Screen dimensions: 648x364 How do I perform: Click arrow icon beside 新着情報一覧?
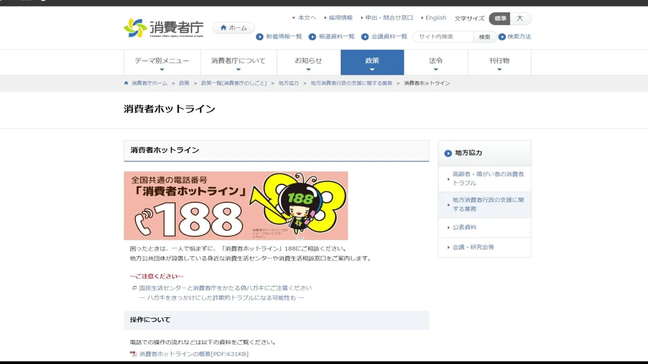click(260, 37)
